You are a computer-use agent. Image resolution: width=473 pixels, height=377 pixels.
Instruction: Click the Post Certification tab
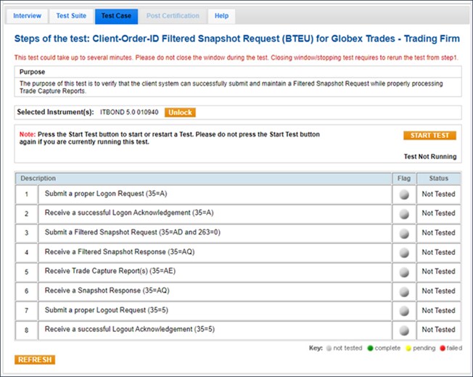pos(173,16)
